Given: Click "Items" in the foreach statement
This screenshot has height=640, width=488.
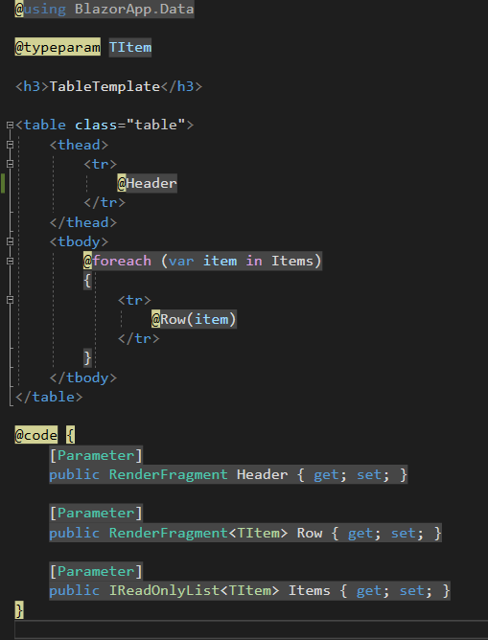Looking at the screenshot, I should 292,261.
